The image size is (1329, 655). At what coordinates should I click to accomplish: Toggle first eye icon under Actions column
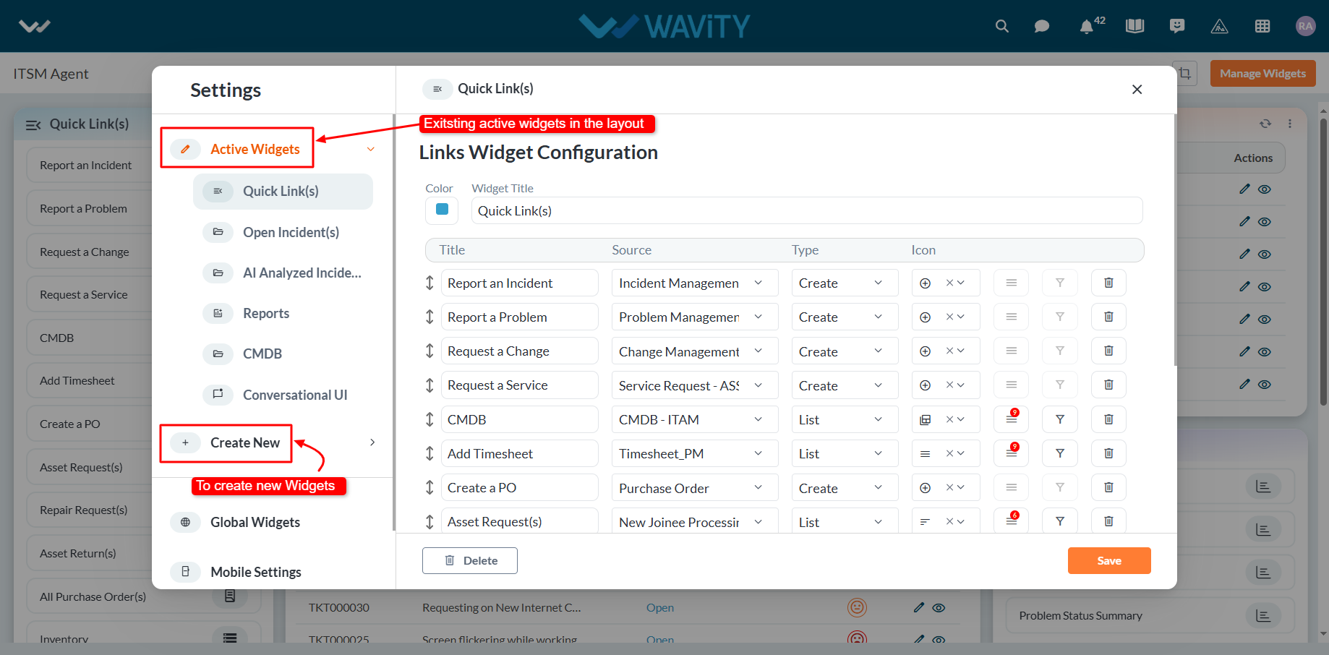point(1264,189)
